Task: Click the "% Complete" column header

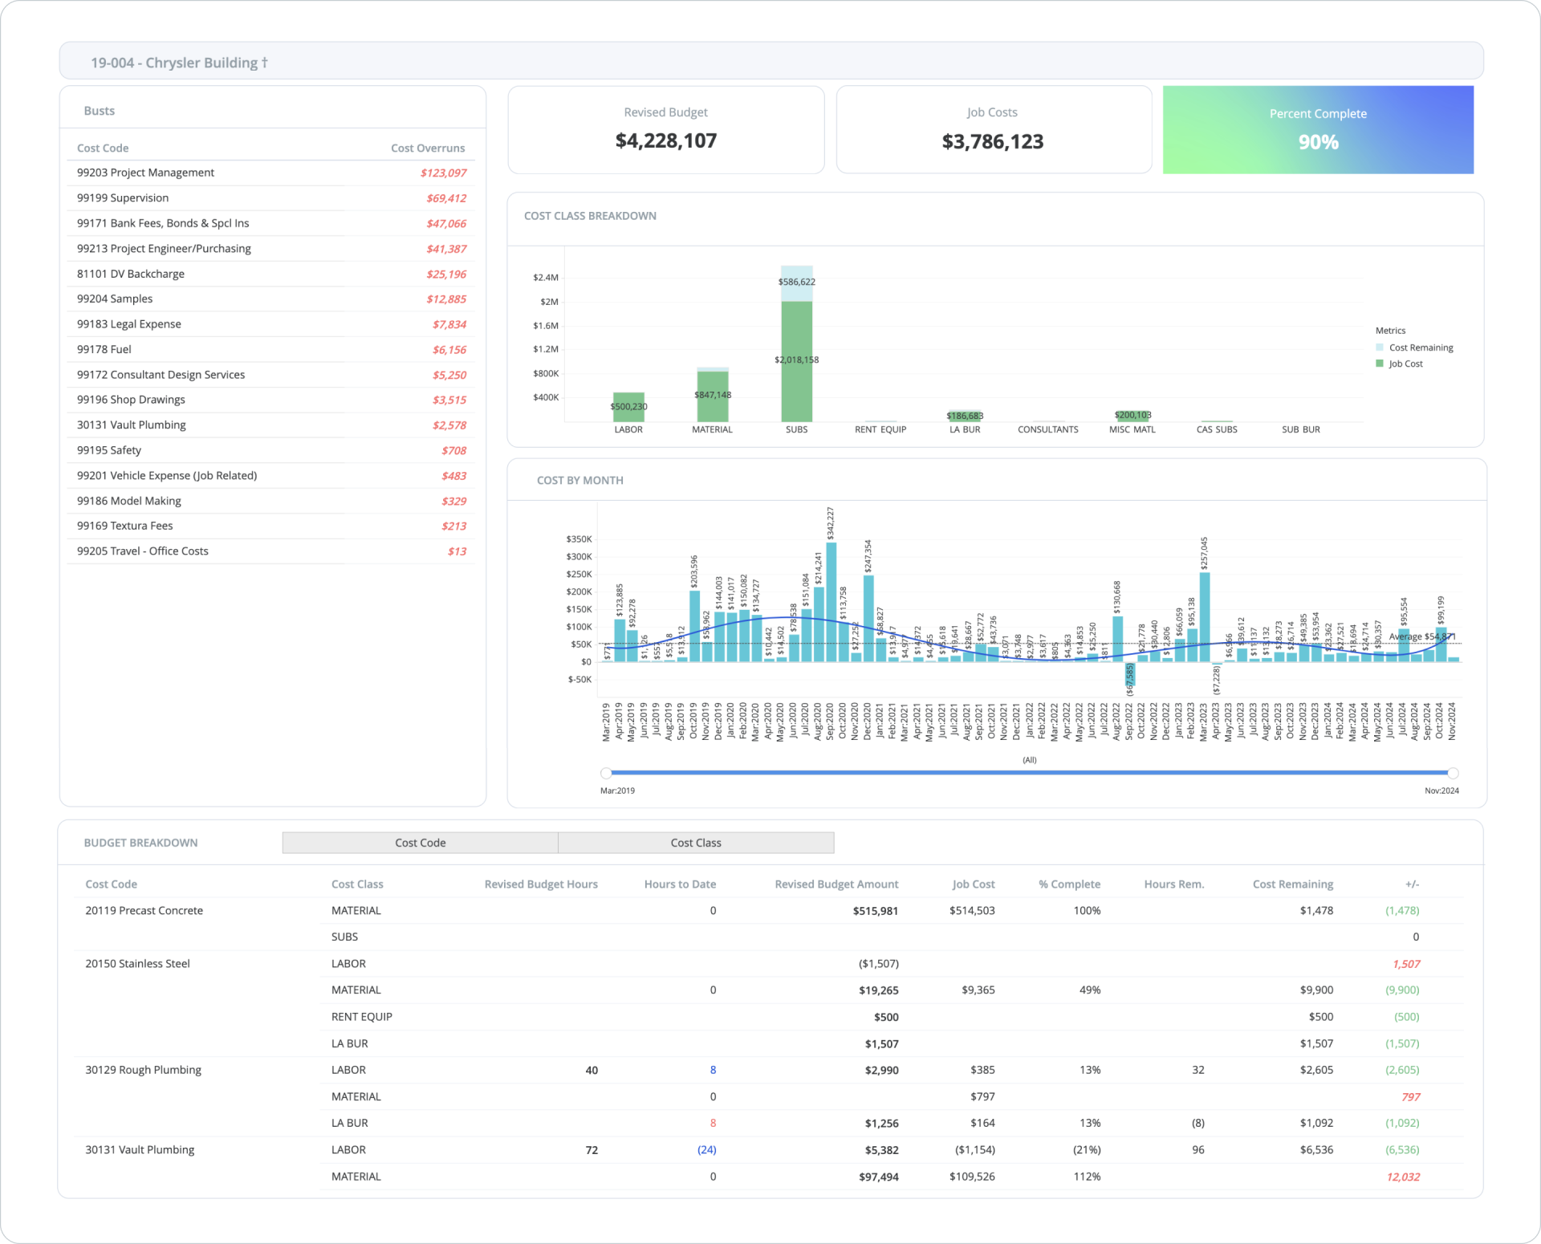Action: [x=1069, y=884]
